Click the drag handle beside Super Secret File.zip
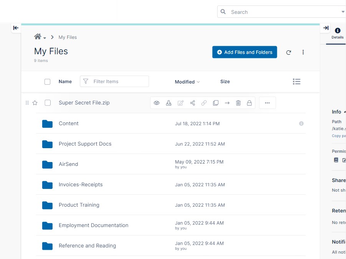This screenshot has height=259, width=346. coord(27,103)
